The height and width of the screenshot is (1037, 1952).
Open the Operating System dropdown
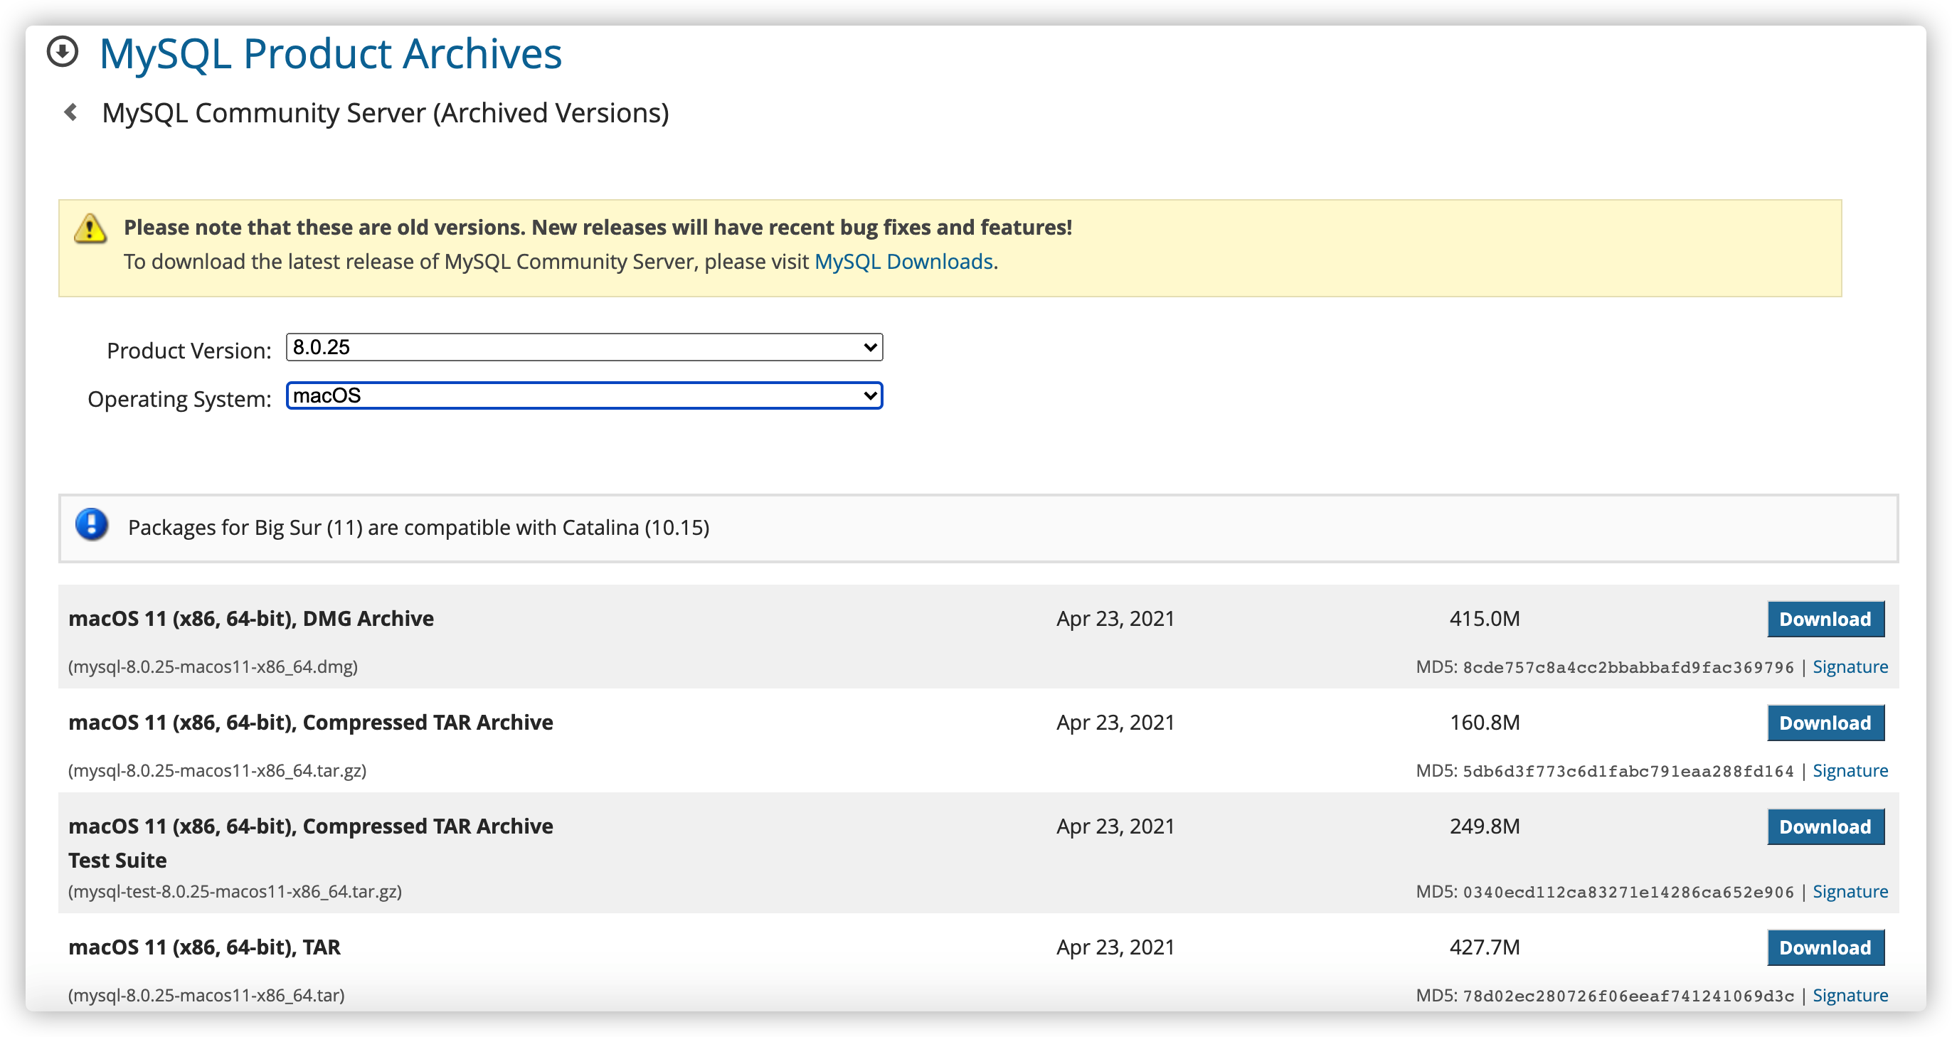(x=584, y=396)
